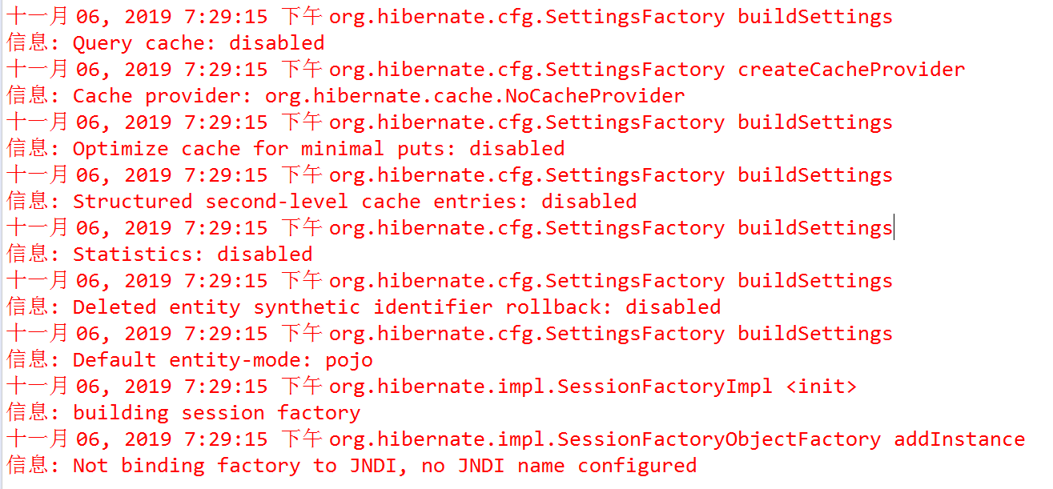Click the 'Default entity-mode: pojo' line

[x=190, y=360]
